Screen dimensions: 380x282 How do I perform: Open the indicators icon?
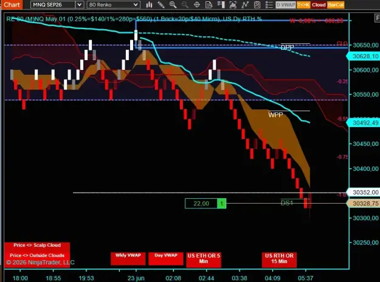click(x=245, y=5)
